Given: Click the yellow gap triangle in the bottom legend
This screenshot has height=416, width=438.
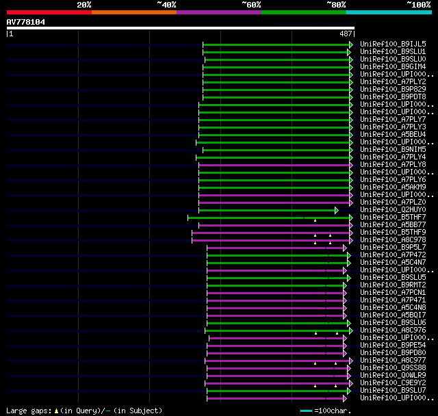Looking at the screenshot, I should [x=56, y=411].
